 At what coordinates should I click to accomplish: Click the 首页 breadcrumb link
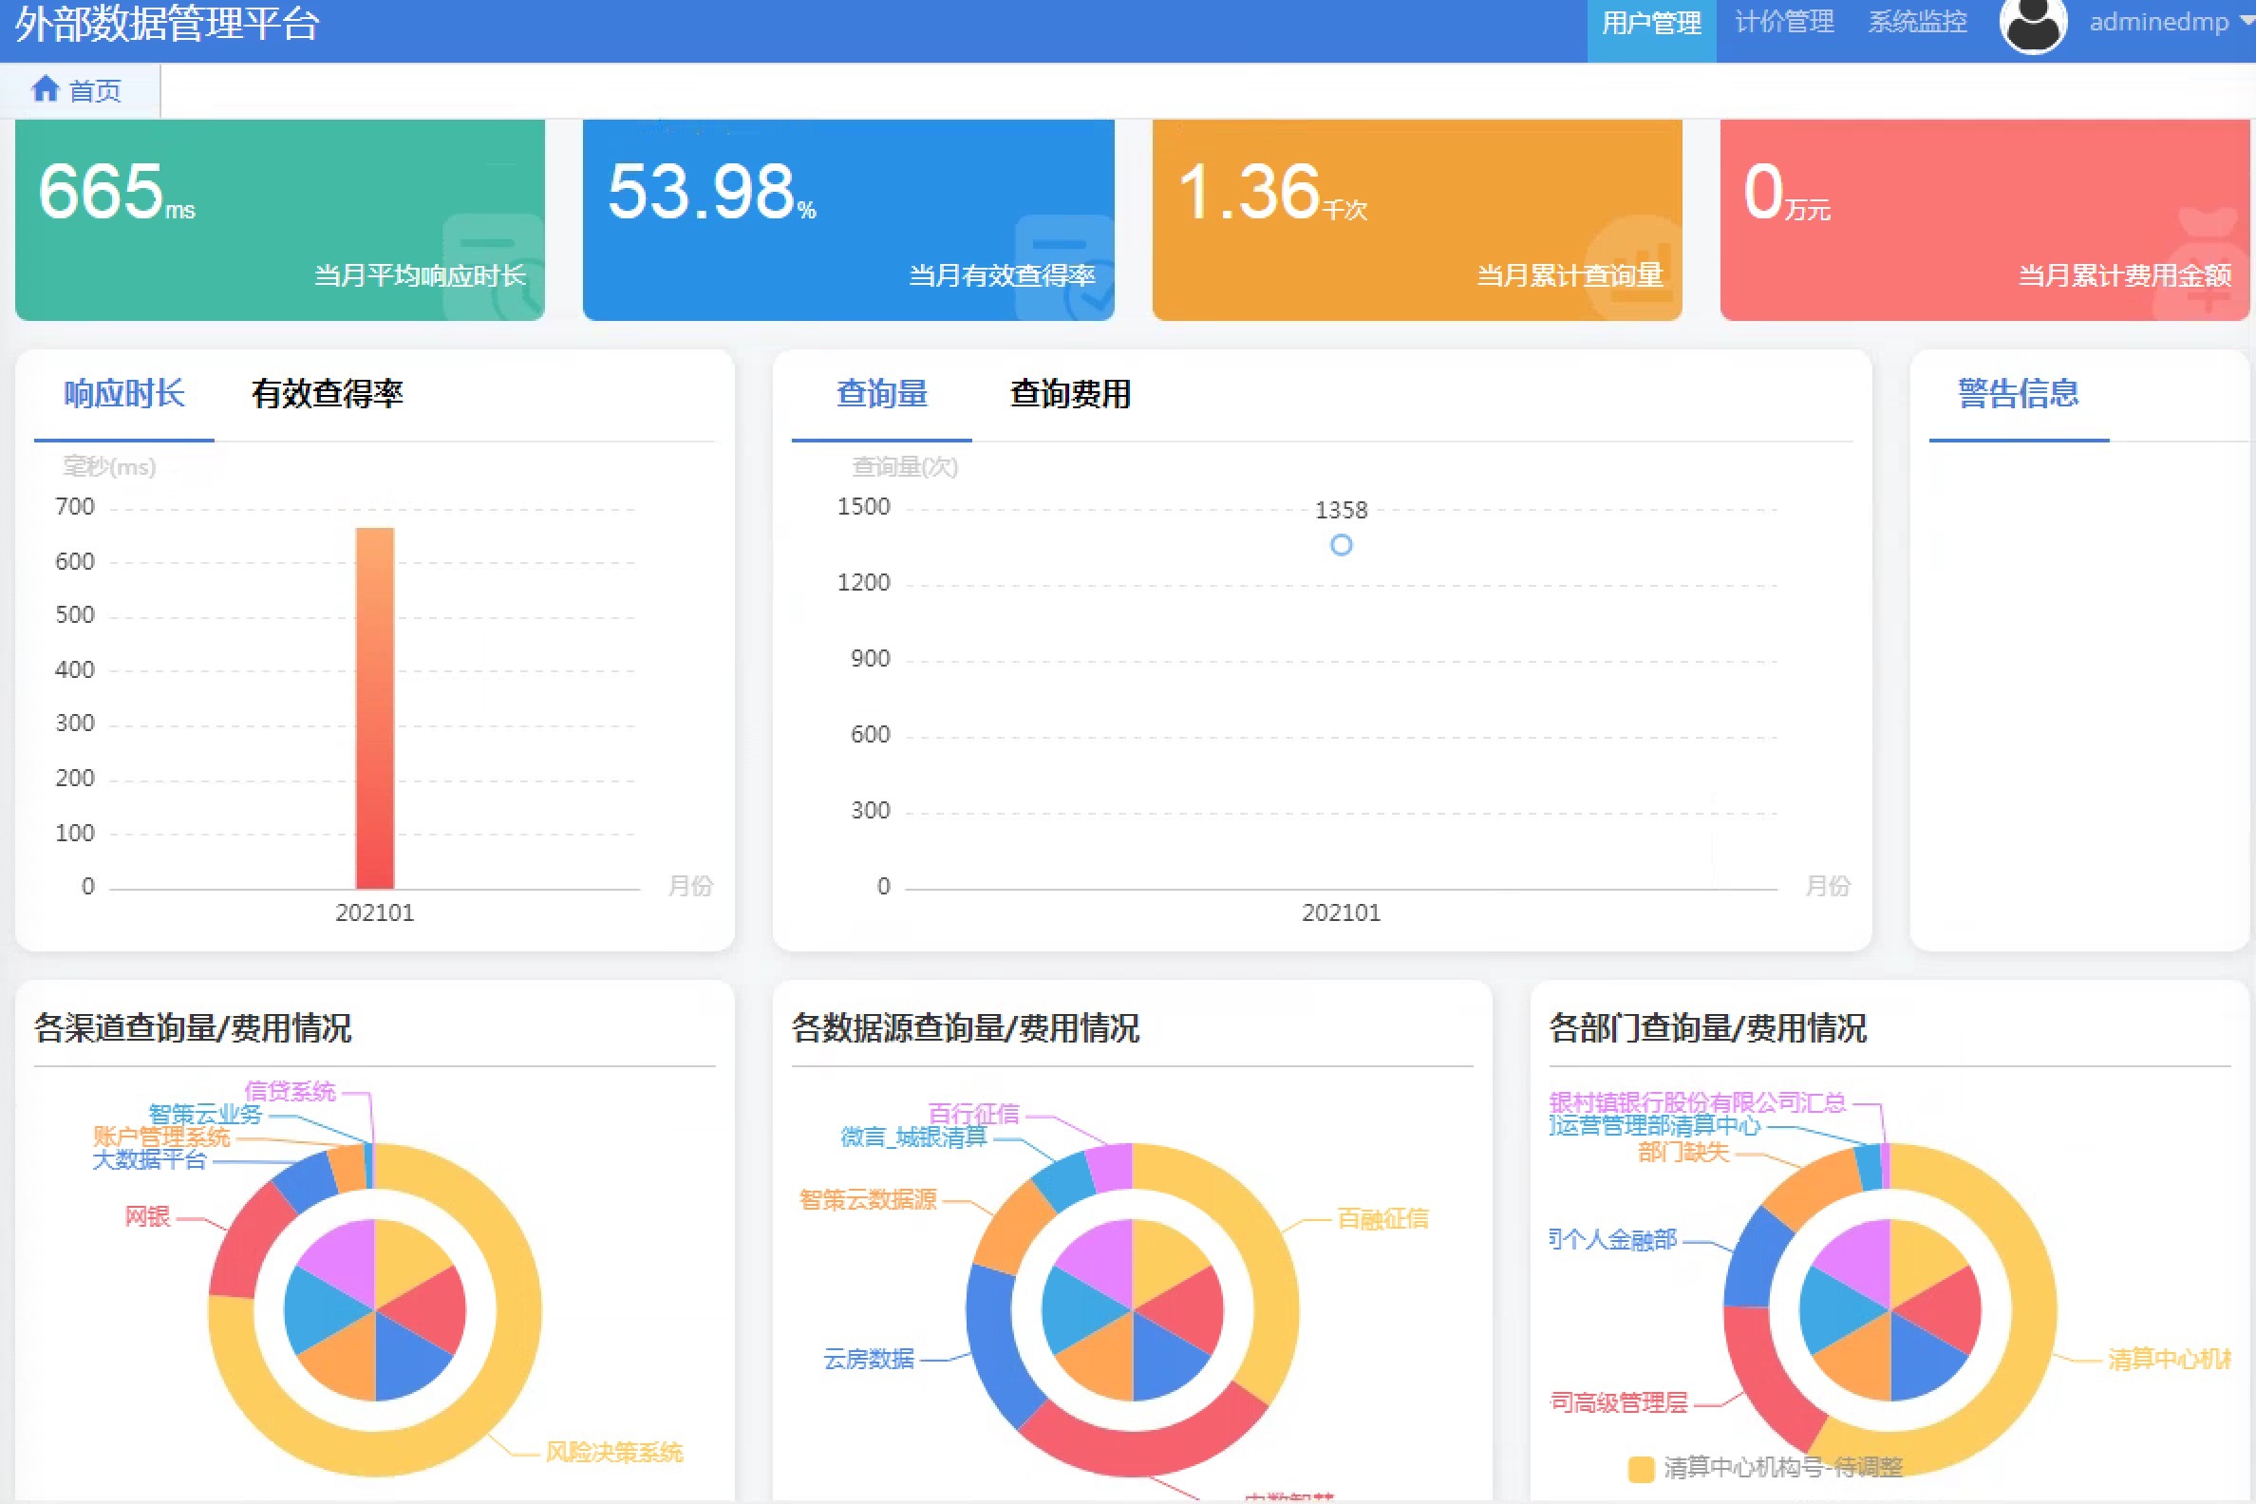94,91
